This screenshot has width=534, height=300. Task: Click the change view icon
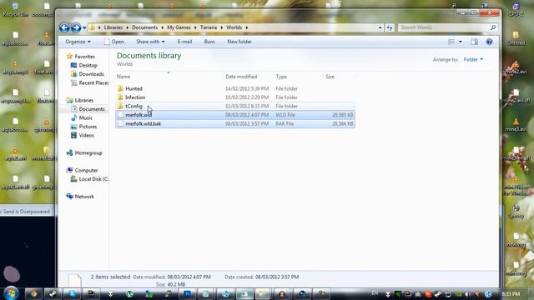point(451,42)
